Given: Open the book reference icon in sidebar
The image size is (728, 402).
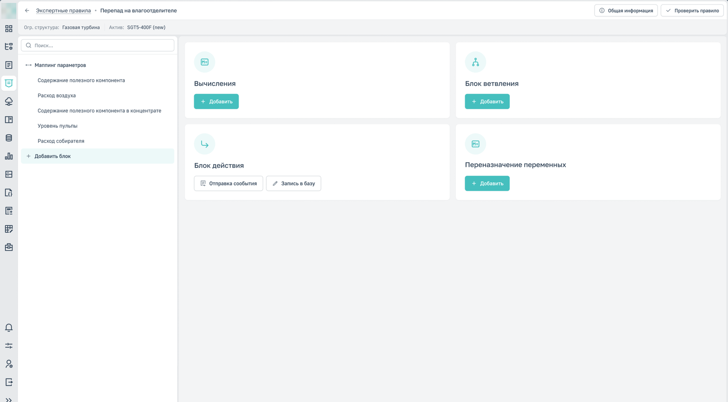Looking at the screenshot, I should click(9, 120).
